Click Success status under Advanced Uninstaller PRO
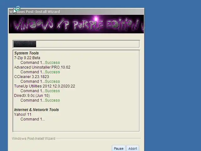 pos(52,72)
